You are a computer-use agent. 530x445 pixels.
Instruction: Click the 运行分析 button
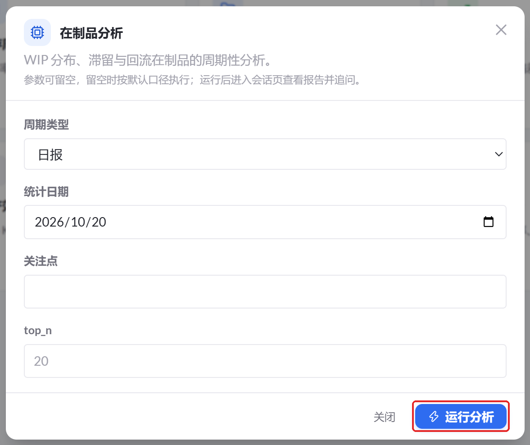tap(461, 416)
